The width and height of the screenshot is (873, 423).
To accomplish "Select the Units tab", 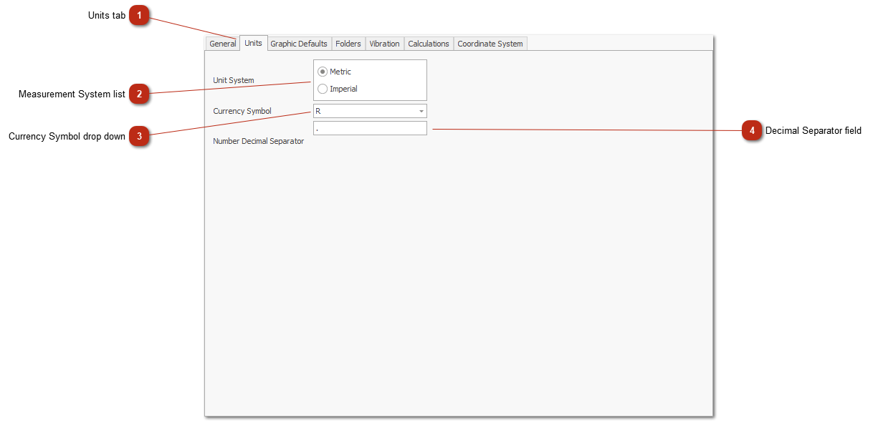I will (253, 43).
